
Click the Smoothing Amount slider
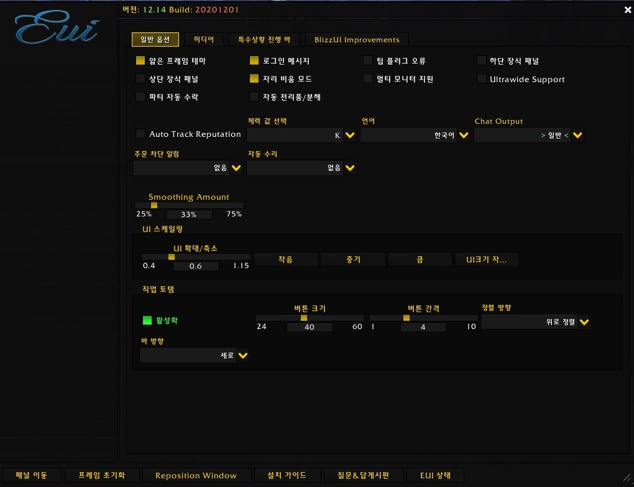(x=190, y=205)
